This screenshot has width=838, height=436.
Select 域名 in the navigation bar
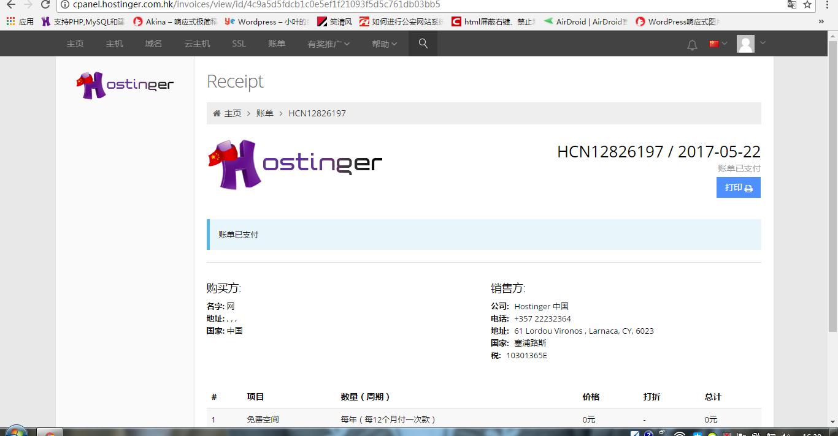153,43
